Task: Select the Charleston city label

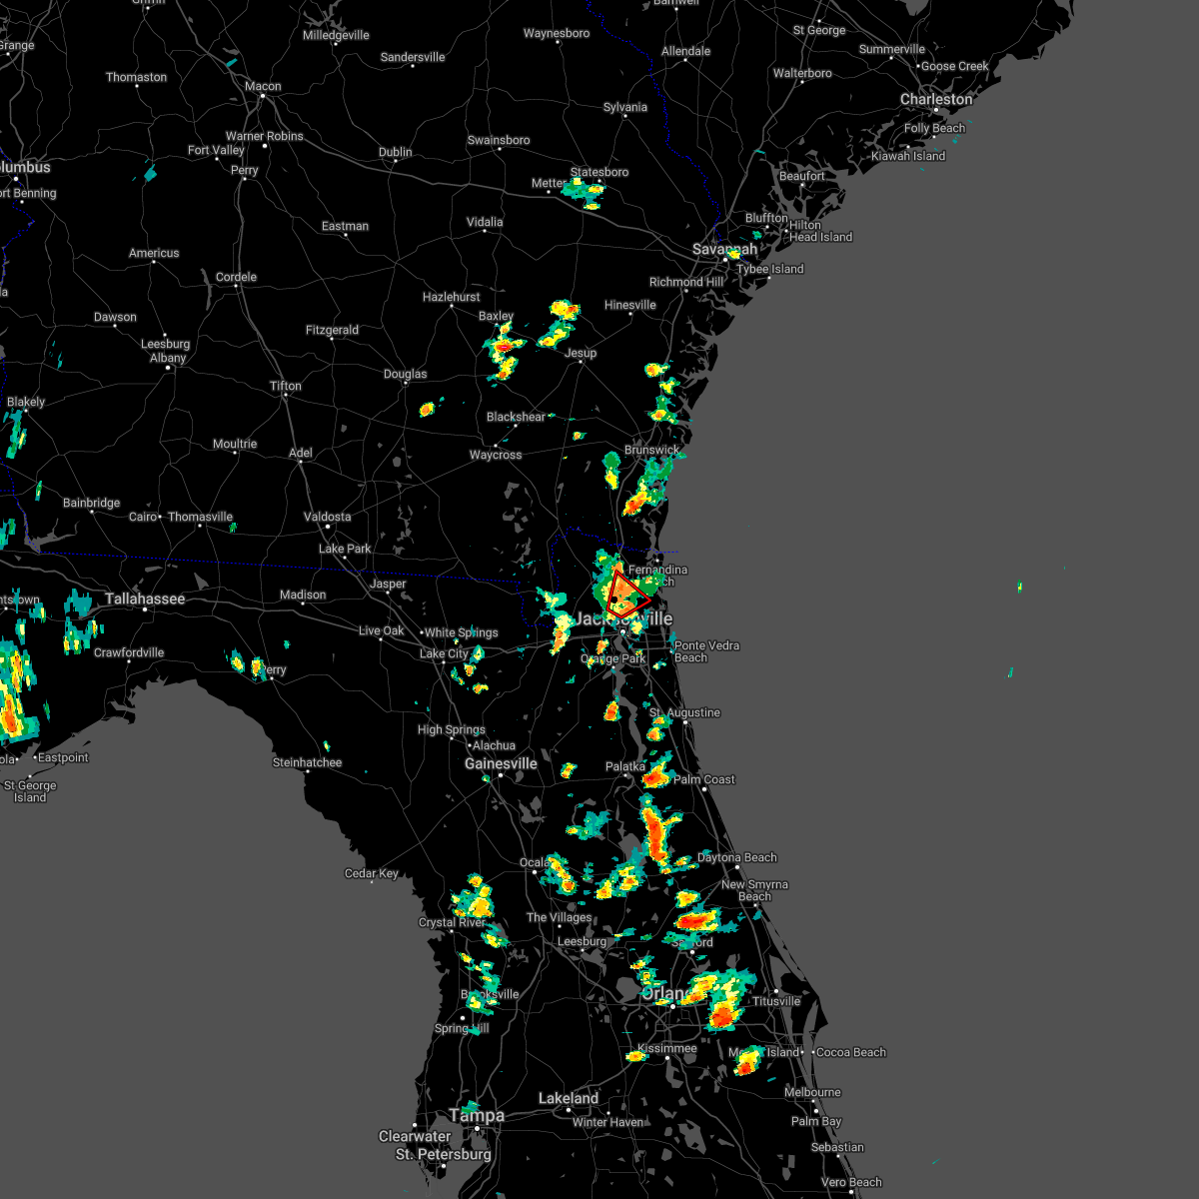Action: click(x=937, y=99)
